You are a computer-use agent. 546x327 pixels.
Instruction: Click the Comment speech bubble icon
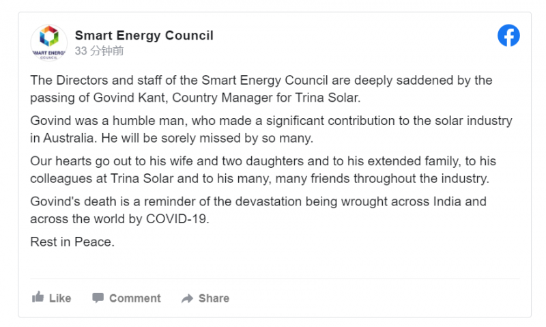[98, 298]
